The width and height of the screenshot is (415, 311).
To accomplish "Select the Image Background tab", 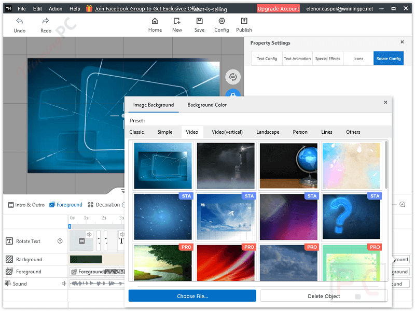I will [x=154, y=105].
